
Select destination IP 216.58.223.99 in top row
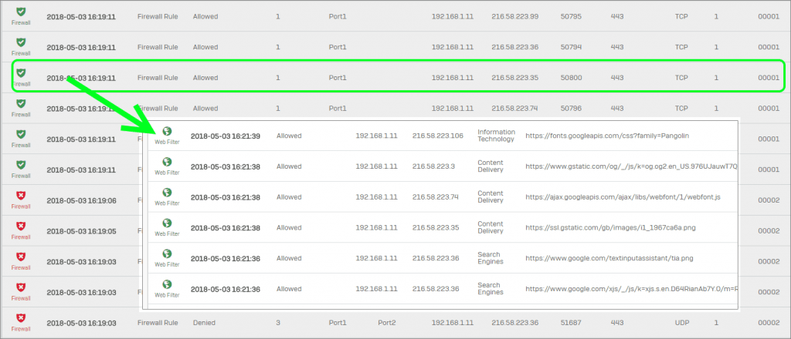tap(515, 17)
